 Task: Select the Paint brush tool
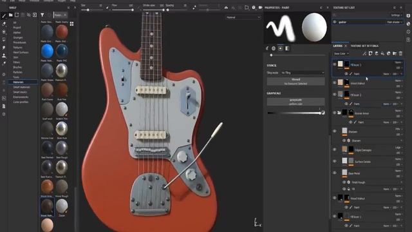coord(4,15)
